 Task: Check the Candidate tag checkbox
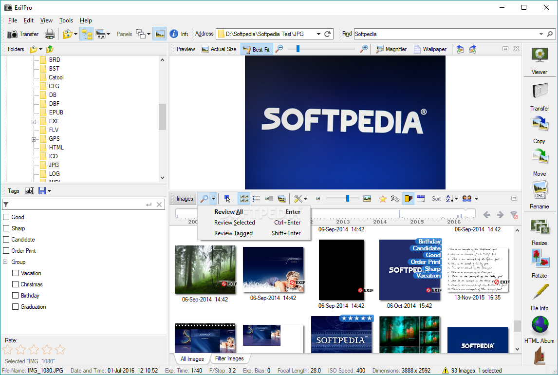pos(6,240)
